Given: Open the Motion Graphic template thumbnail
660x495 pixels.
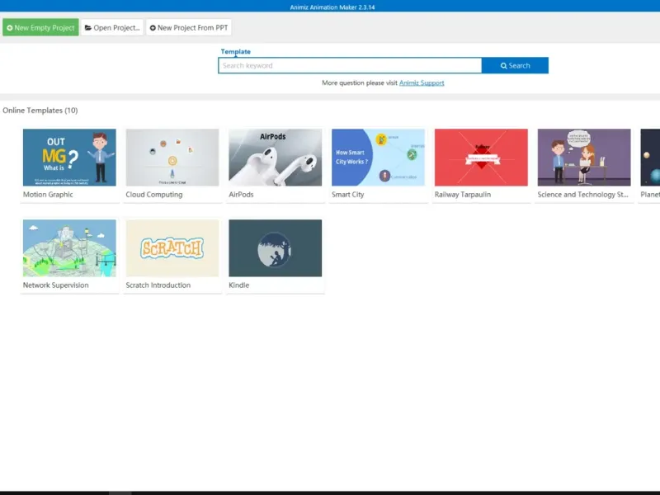Looking at the screenshot, I should point(69,158).
